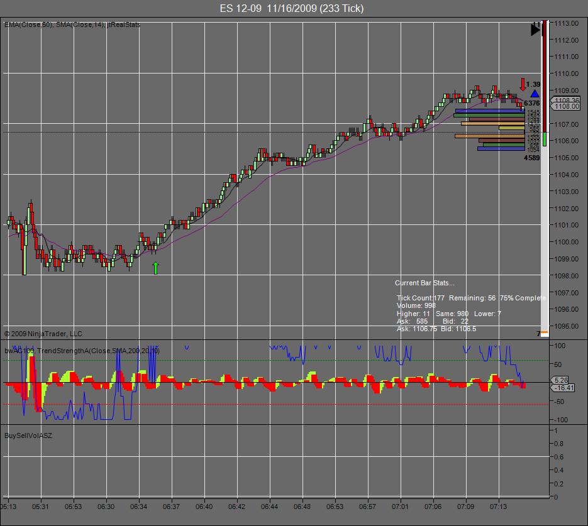Click the BuySellVolASZ panel label
Image resolution: width=588 pixels, height=526 pixels.
coord(28,436)
